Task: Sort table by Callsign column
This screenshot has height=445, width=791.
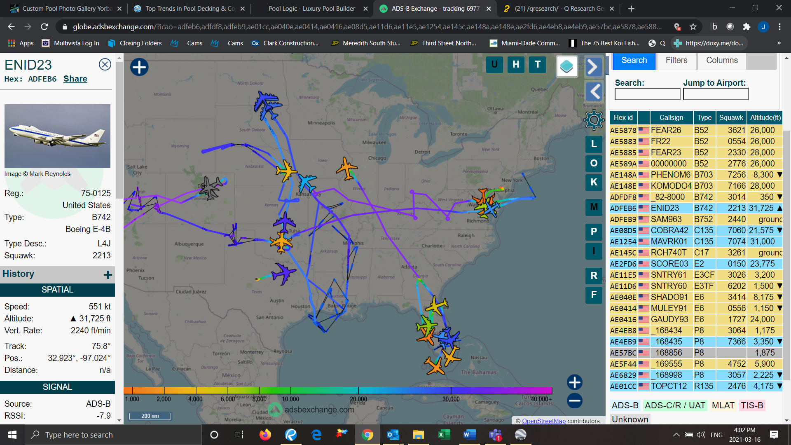Action: (x=671, y=117)
